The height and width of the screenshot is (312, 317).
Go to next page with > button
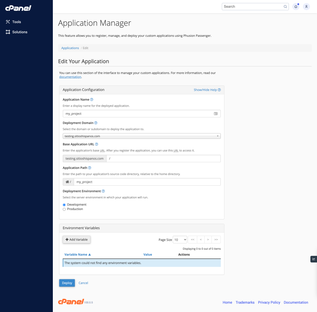click(208, 239)
